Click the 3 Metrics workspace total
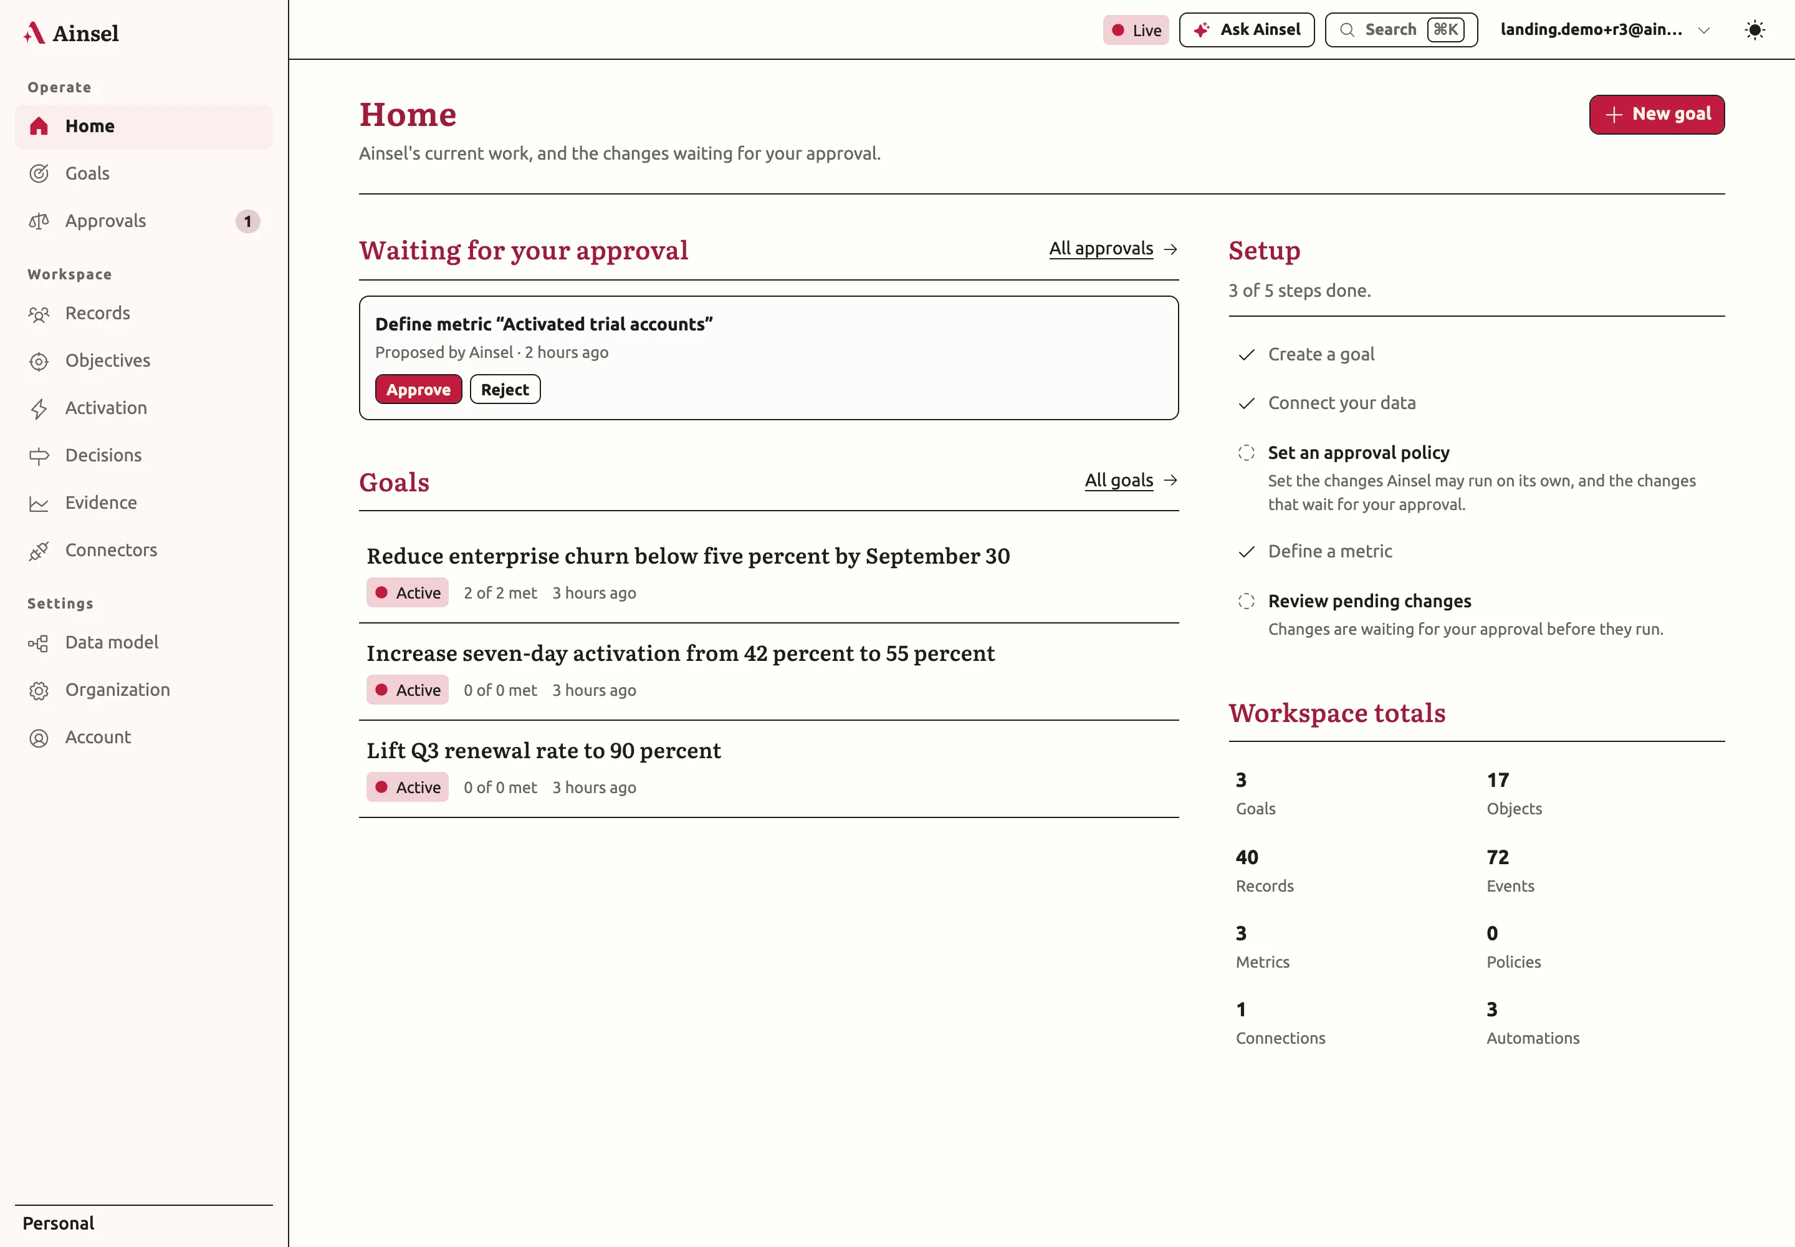This screenshot has height=1247, width=1795. (1262, 946)
